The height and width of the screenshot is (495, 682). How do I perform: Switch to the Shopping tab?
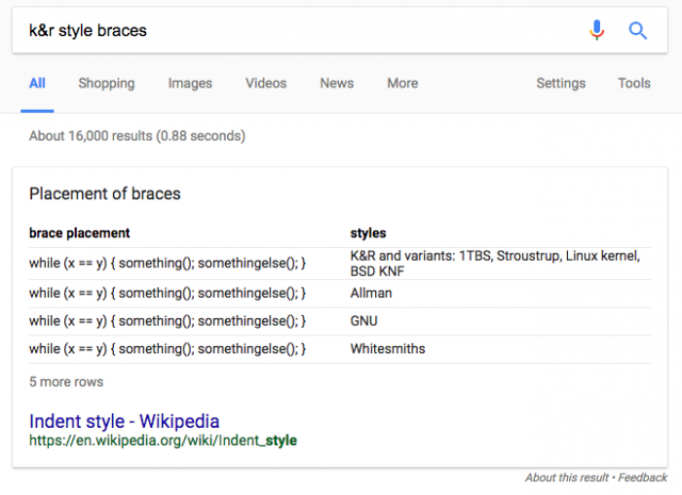click(106, 83)
